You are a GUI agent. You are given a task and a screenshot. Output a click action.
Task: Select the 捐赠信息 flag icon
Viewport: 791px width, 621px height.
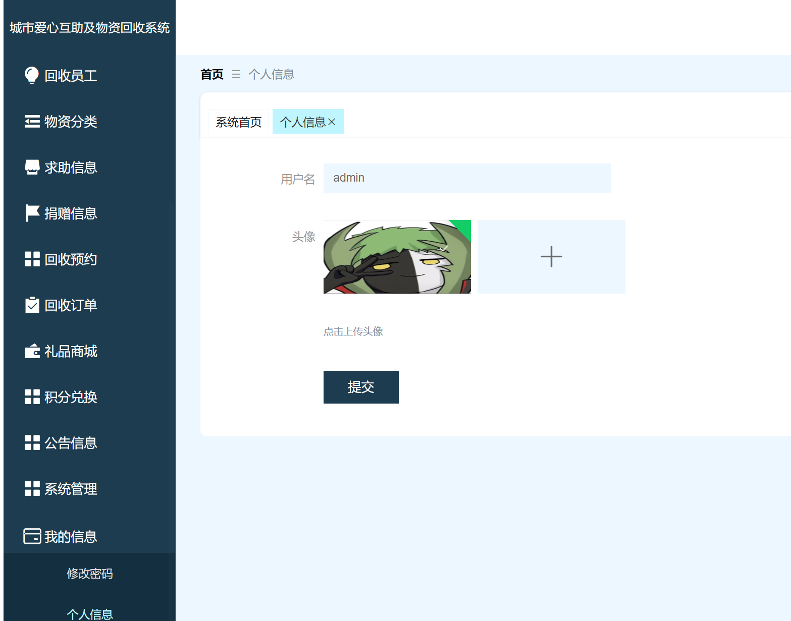click(x=31, y=213)
